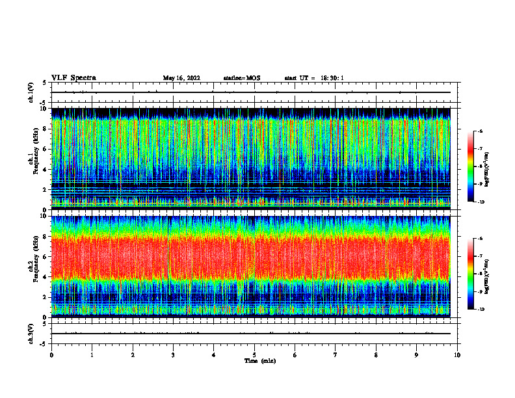Click the ch.1 log(PSD) colorbar label
Image resolution: width=515 pixels, height=398 pixels.
click(x=487, y=170)
